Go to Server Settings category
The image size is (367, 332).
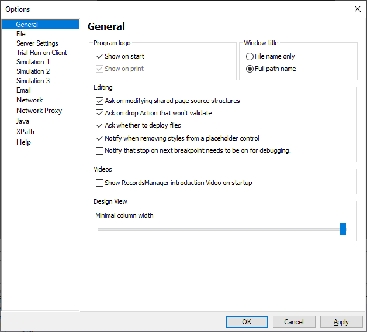pos(37,43)
